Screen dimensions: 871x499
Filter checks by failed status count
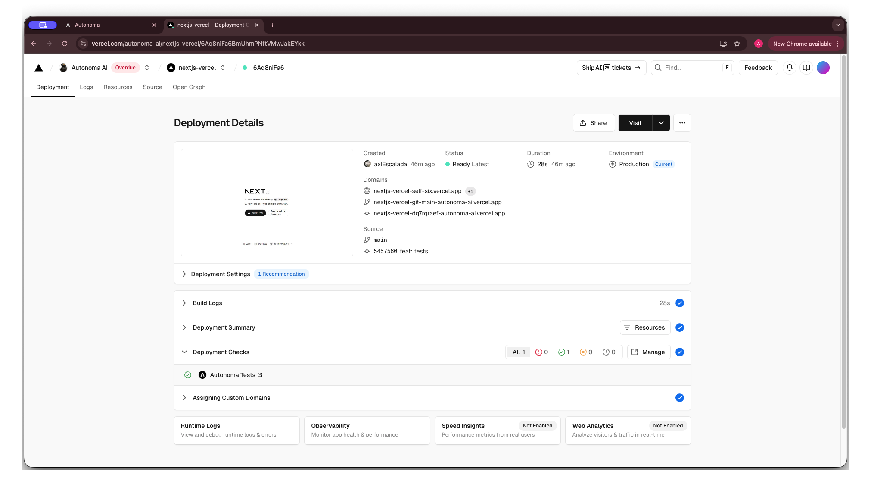pos(541,352)
